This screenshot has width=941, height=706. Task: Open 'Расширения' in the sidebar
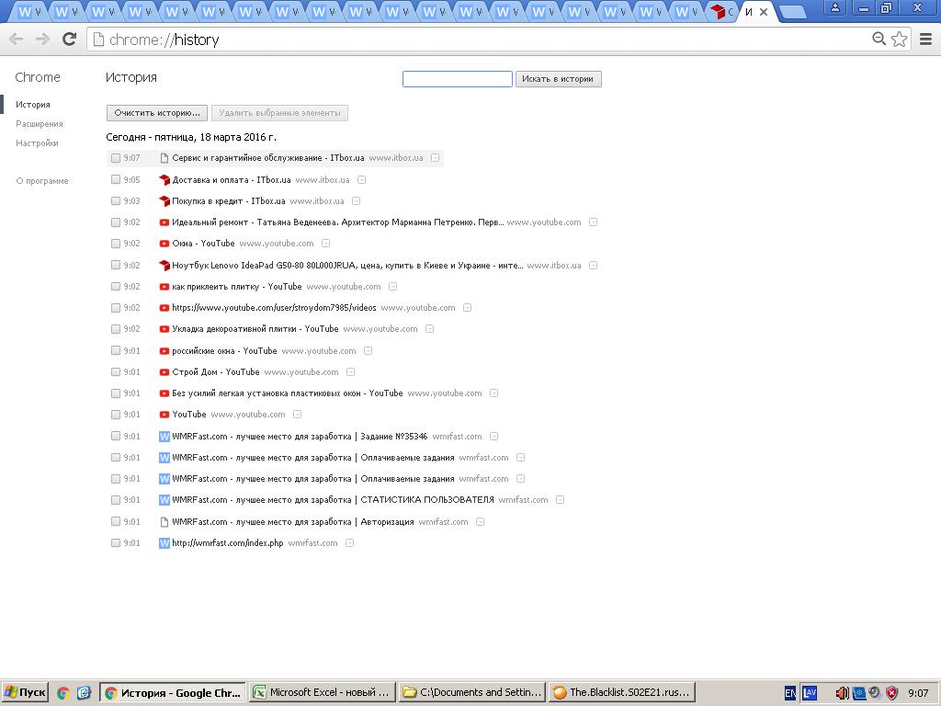pyautogui.click(x=39, y=124)
